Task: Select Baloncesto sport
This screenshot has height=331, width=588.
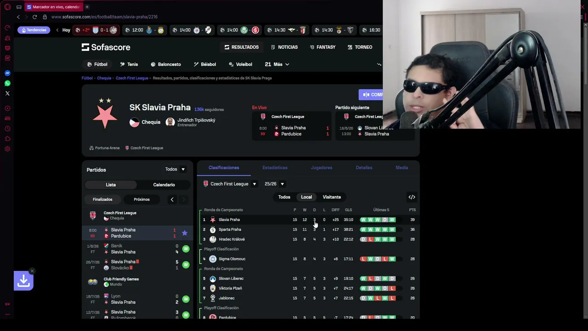Action: (166, 64)
